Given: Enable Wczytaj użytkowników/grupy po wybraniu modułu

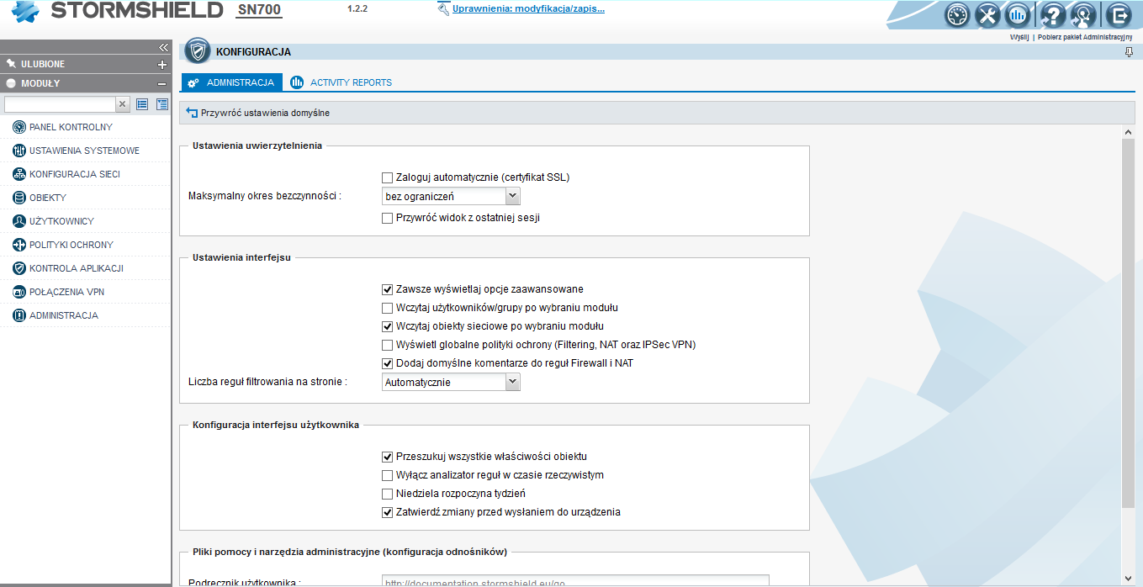Looking at the screenshot, I should coord(387,308).
